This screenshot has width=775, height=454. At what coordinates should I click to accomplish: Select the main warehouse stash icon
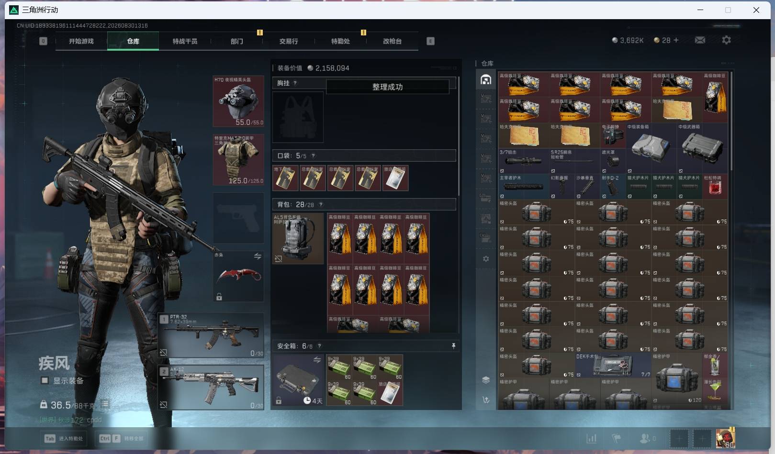(486, 80)
